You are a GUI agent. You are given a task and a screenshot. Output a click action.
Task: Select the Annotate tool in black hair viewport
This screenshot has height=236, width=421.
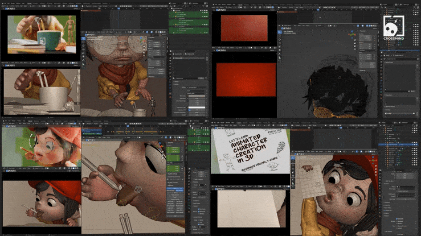click(x=280, y=54)
